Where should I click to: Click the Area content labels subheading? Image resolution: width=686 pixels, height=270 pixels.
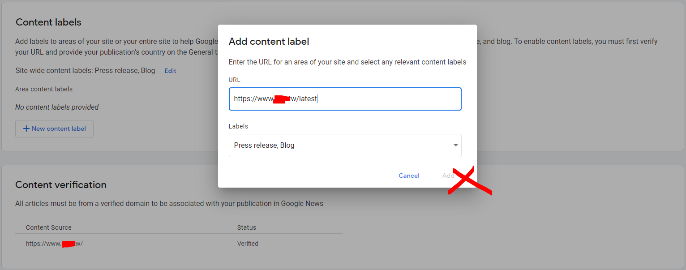pyautogui.click(x=44, y=89)
